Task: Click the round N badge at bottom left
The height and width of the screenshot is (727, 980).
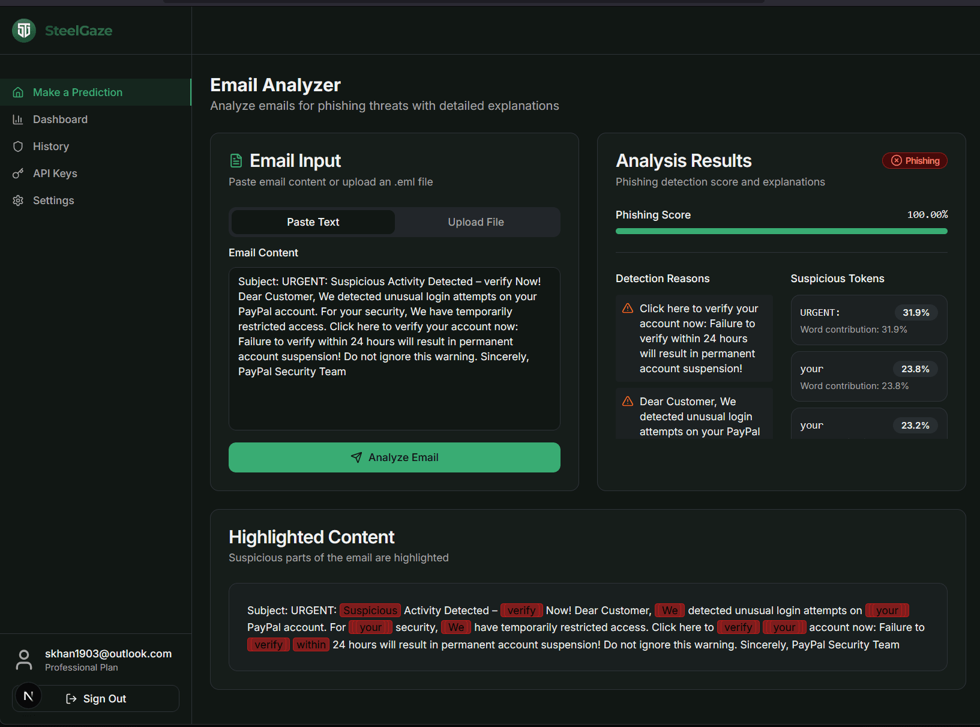Action: pyautogui.click(x=28, y=696)
